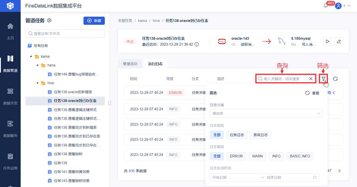The height and width of the screenshot is (187, 357).
Task: Select 全部 under 日志等级
Action: pyautogui.click(x=217, y=156)
